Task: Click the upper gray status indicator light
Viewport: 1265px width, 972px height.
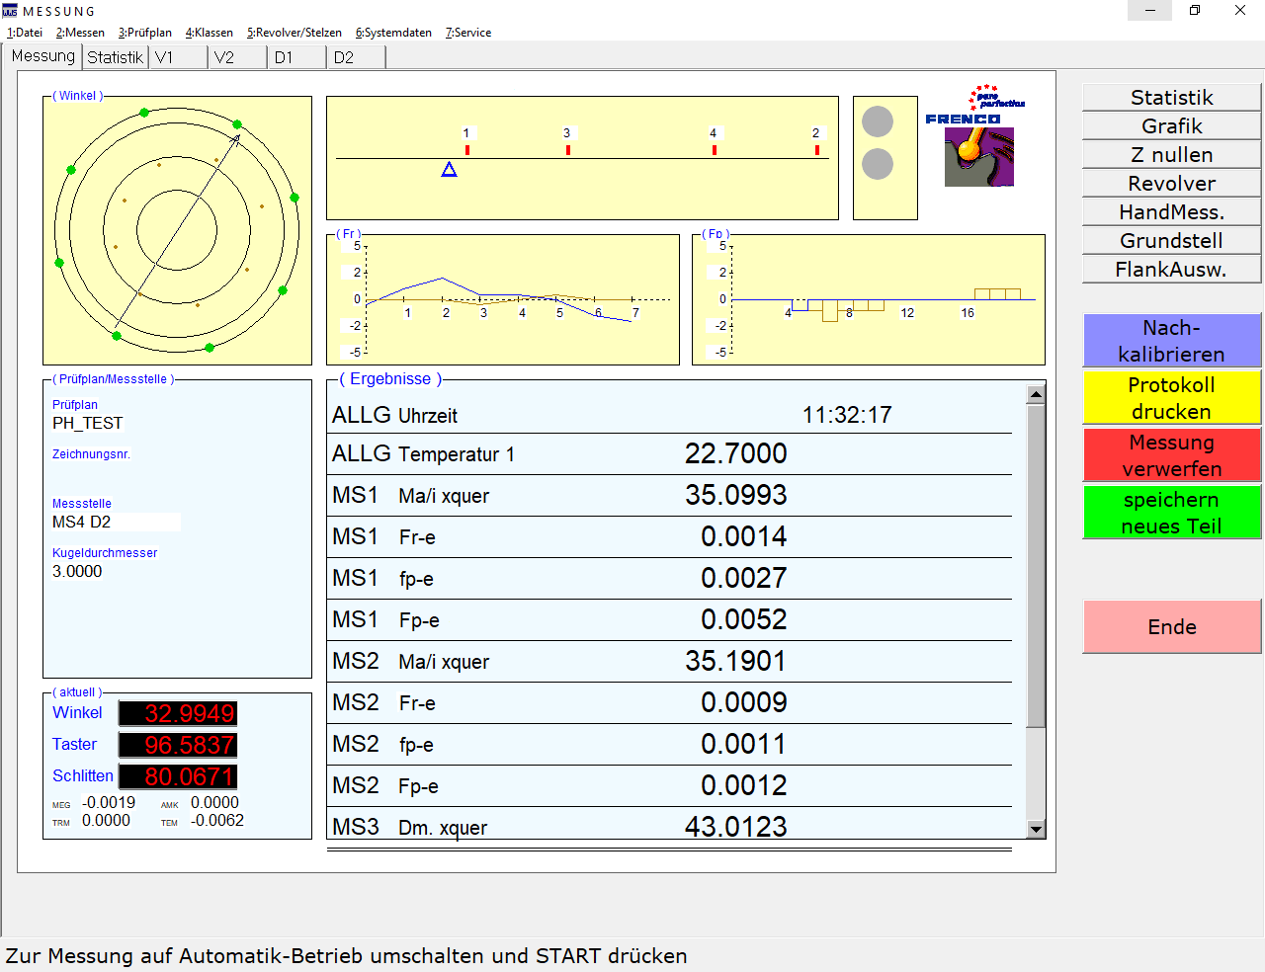Action: [878, 122]
